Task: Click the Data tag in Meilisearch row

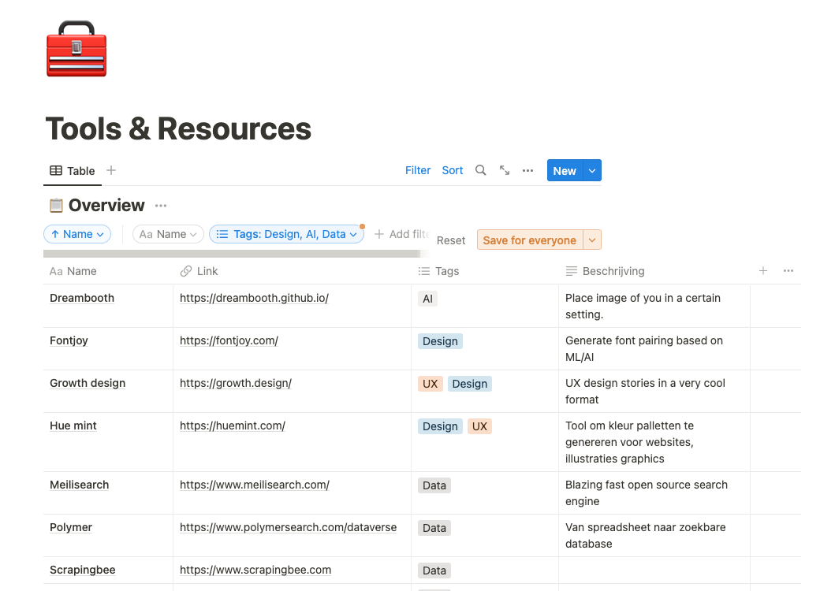Action: tap(434, 485)
